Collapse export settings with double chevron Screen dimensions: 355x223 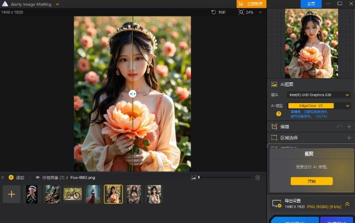(347, 204)
